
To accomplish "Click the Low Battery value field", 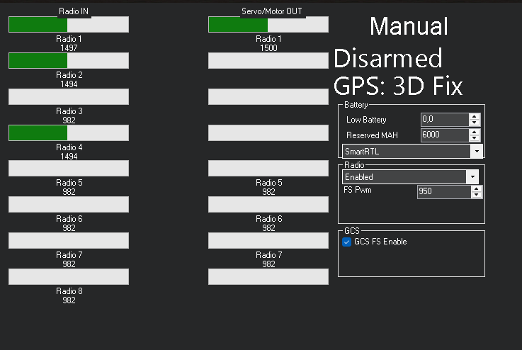I will point(444,120).
